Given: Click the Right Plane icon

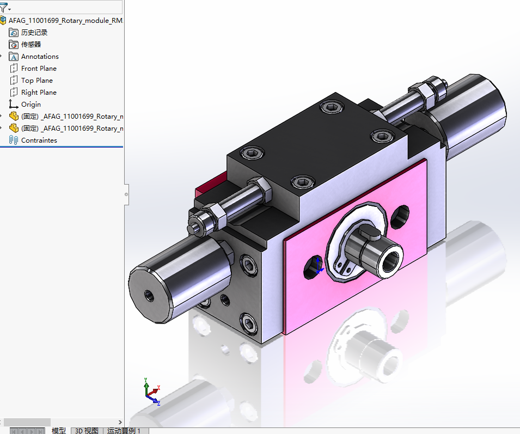Looking at the screenshot, I should tap(14, 92).
